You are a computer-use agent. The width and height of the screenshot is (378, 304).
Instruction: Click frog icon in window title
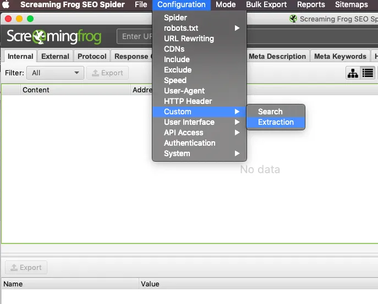[x=293, y=19]
